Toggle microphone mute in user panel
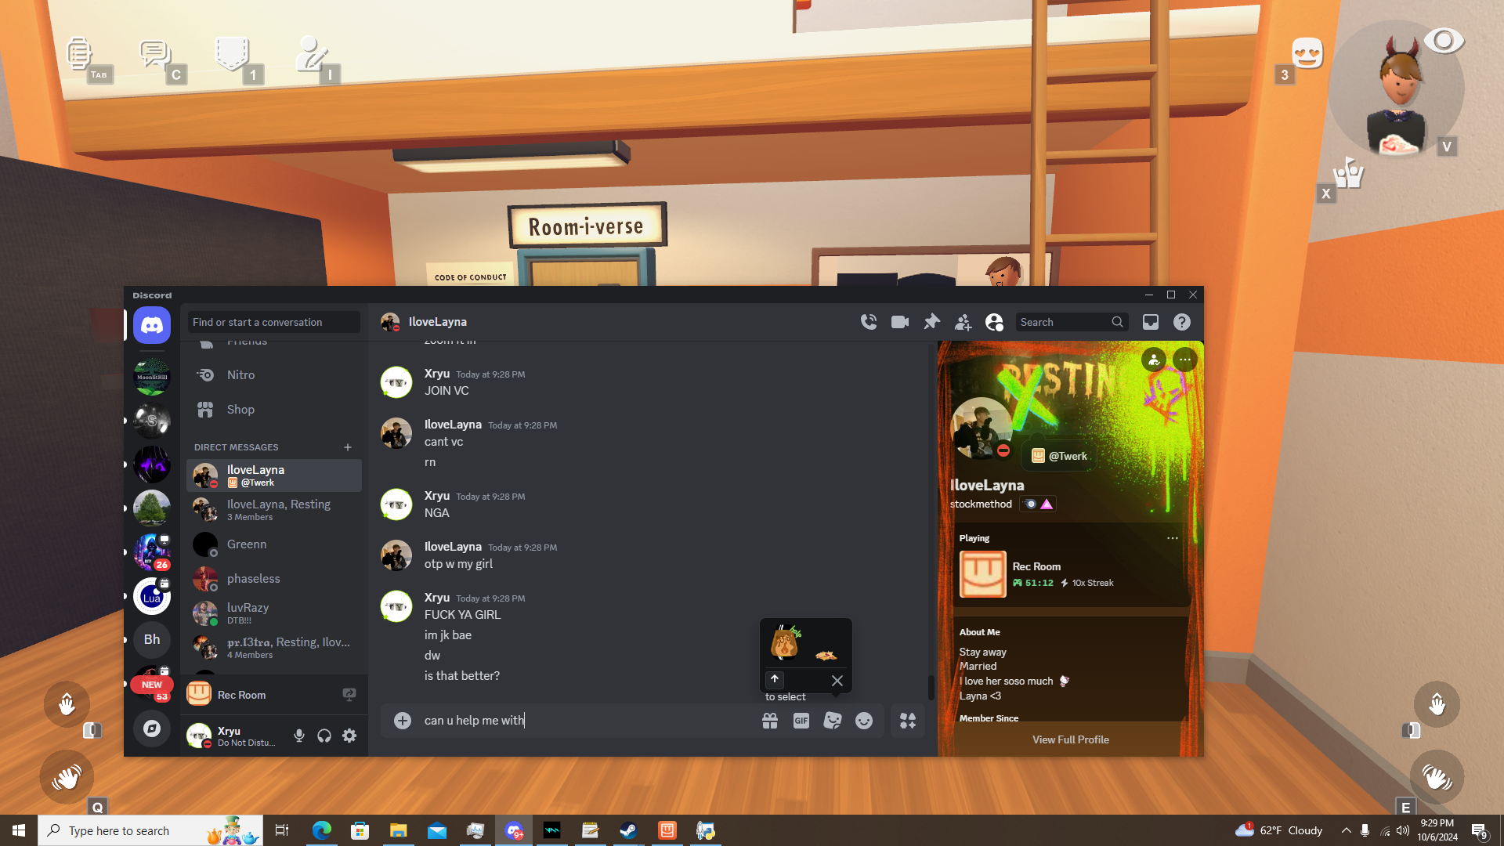 coord(298,736)
